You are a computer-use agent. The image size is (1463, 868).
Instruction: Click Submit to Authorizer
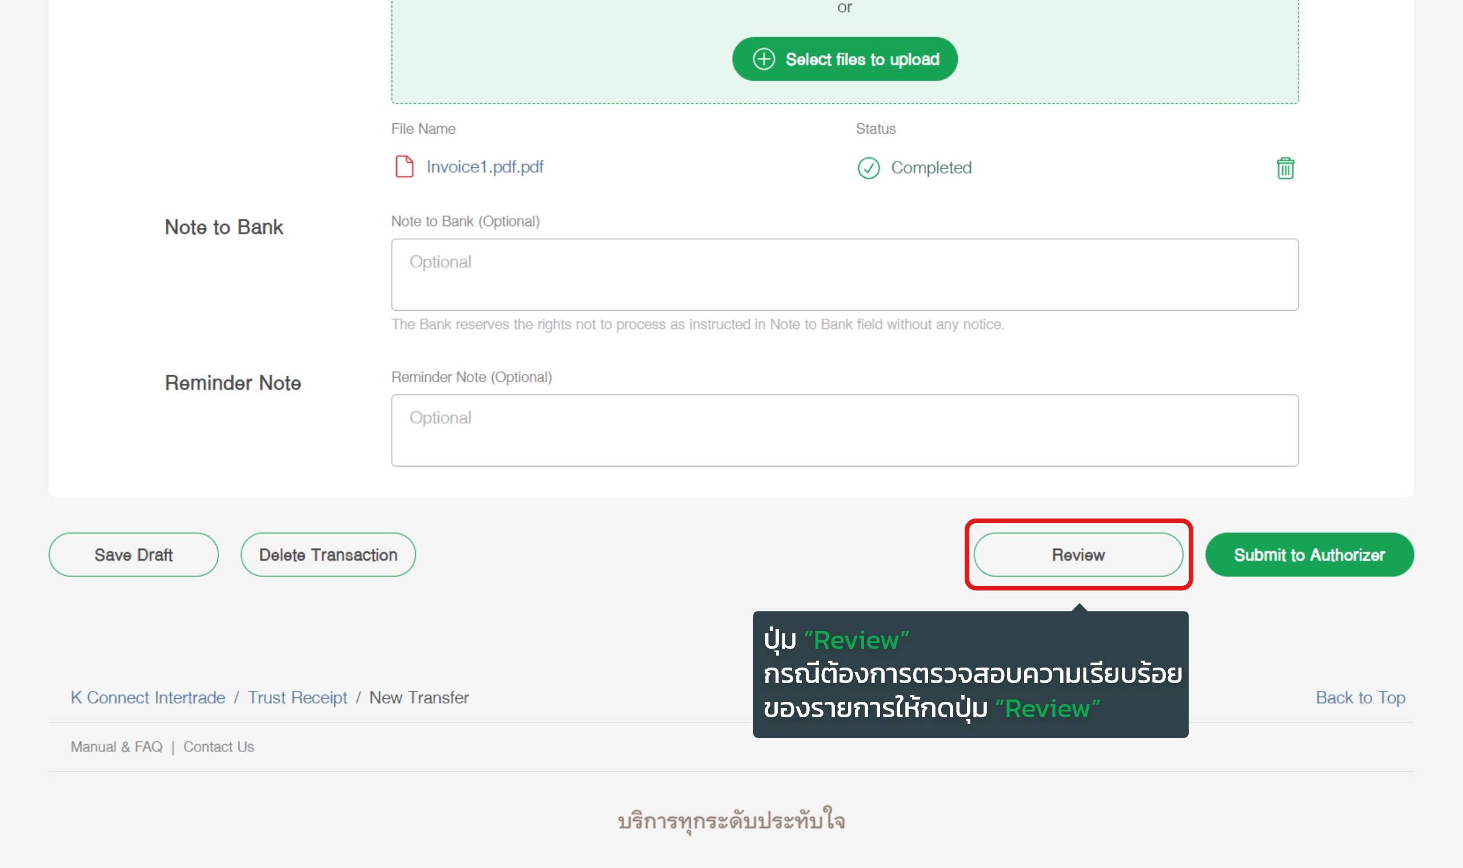click(1309, 554)
